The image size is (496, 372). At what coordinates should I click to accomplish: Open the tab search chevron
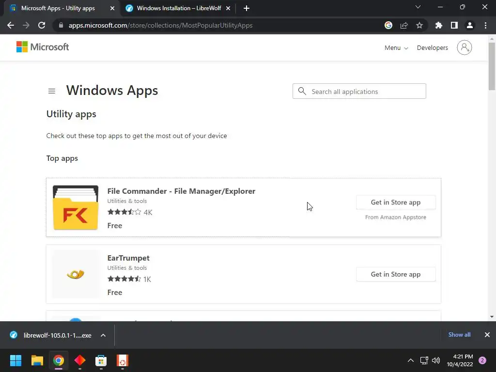tap(418, 7)
